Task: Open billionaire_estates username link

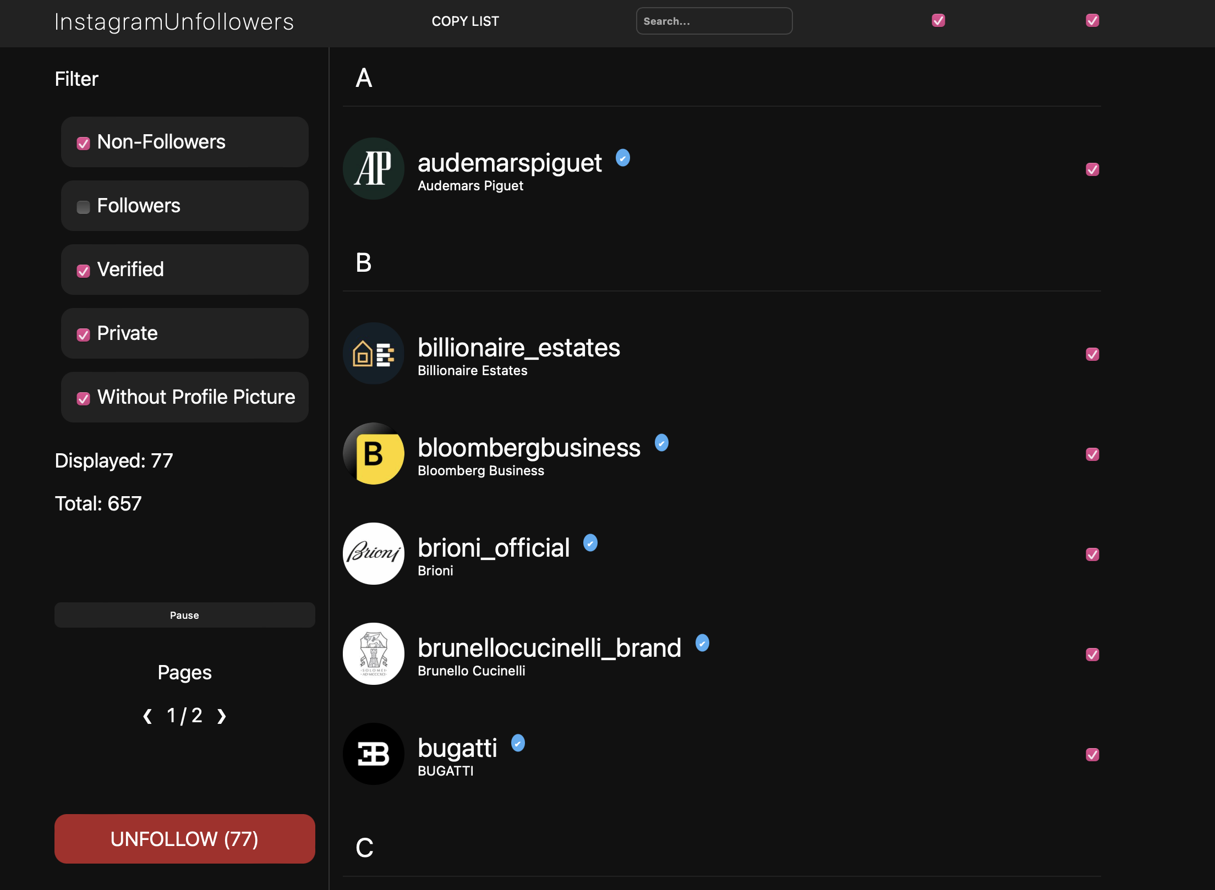Action: (x=519, y=348)
